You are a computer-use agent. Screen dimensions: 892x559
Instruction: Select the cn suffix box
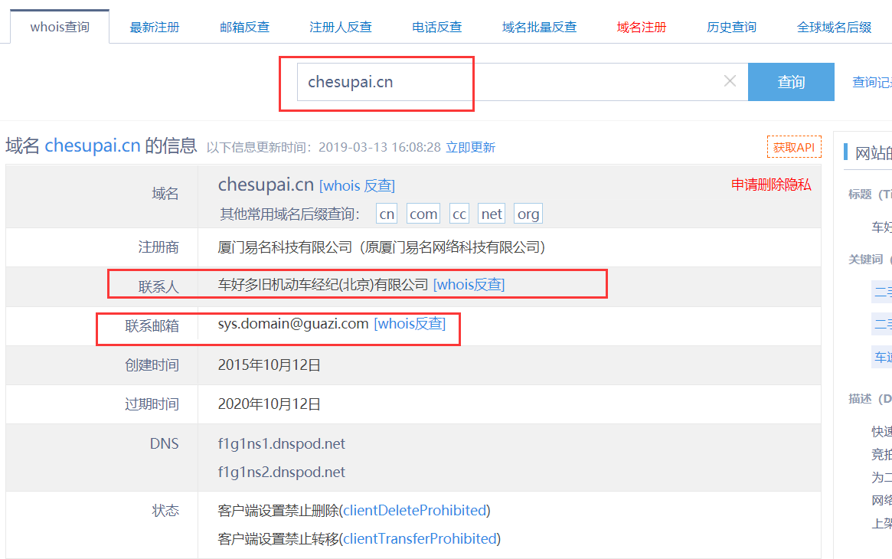click(x=387, y=214)
